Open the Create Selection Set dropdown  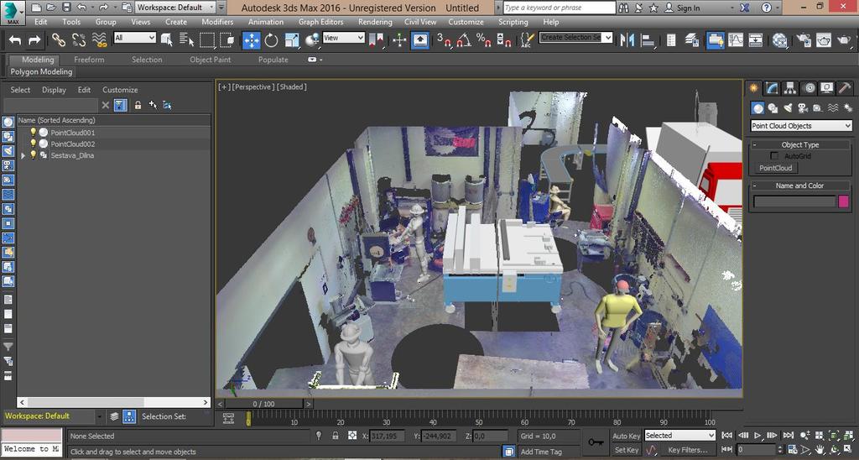(x=575, y=37)
